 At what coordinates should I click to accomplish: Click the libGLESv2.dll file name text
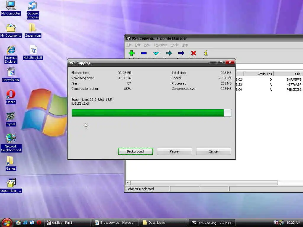coord(80,103)
